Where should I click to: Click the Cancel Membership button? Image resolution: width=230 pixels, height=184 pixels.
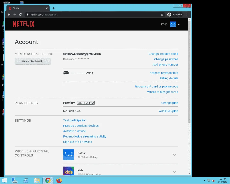(x=33, y=61)
